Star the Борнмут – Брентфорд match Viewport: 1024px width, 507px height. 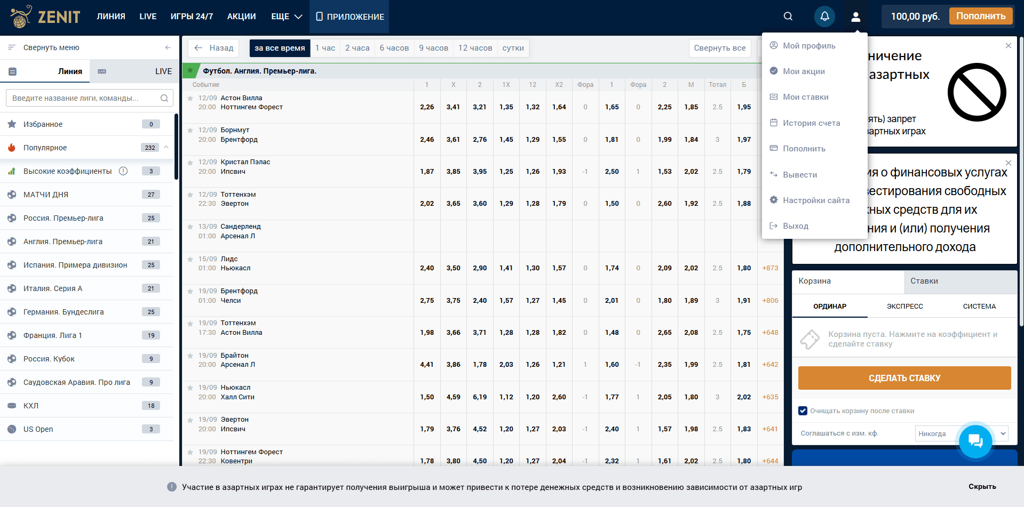190,131
